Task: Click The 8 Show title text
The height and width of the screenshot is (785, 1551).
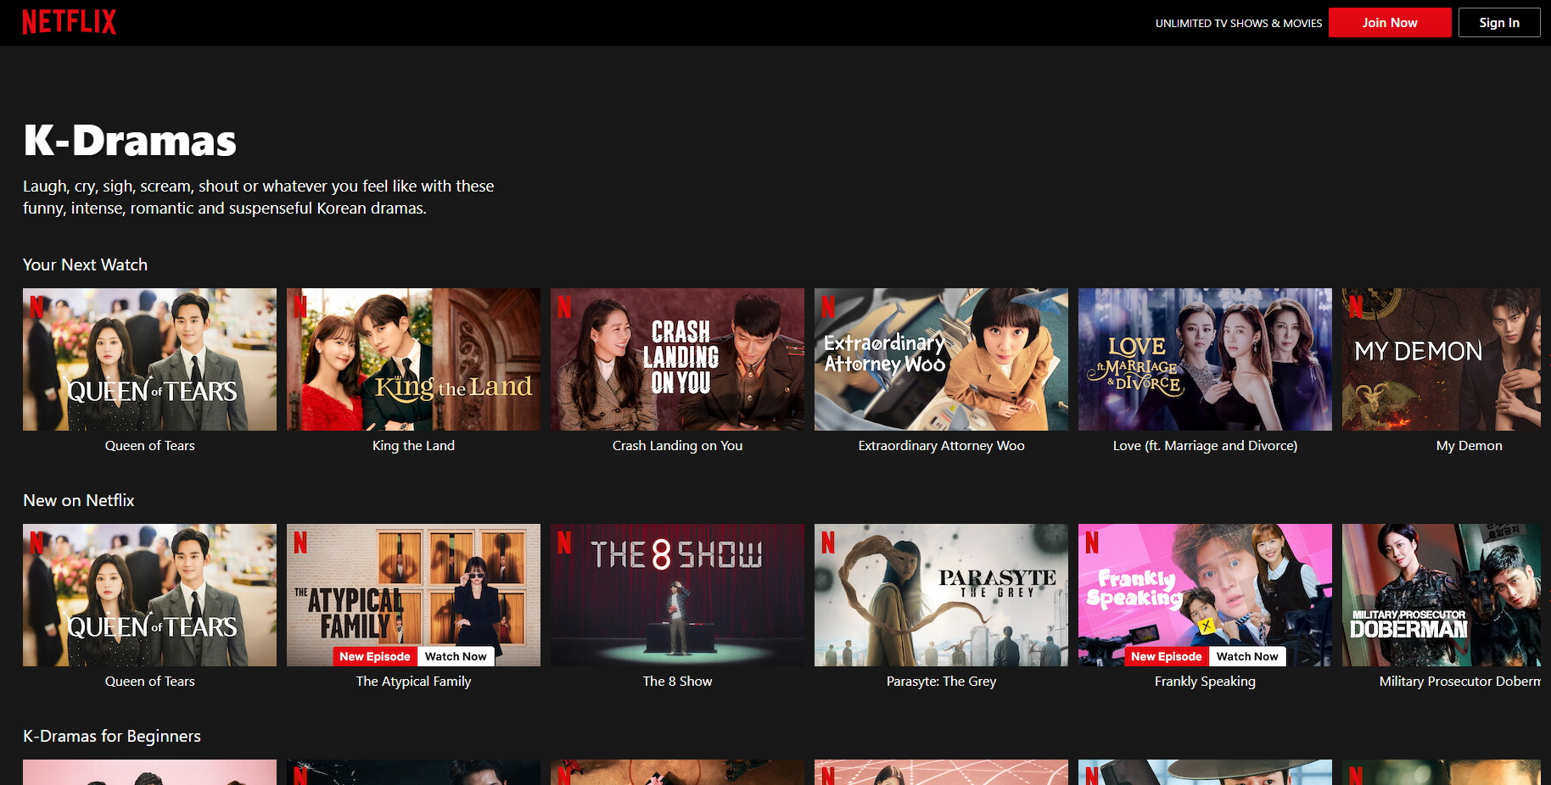Action: pyautogui.click(x=677, y=682)
